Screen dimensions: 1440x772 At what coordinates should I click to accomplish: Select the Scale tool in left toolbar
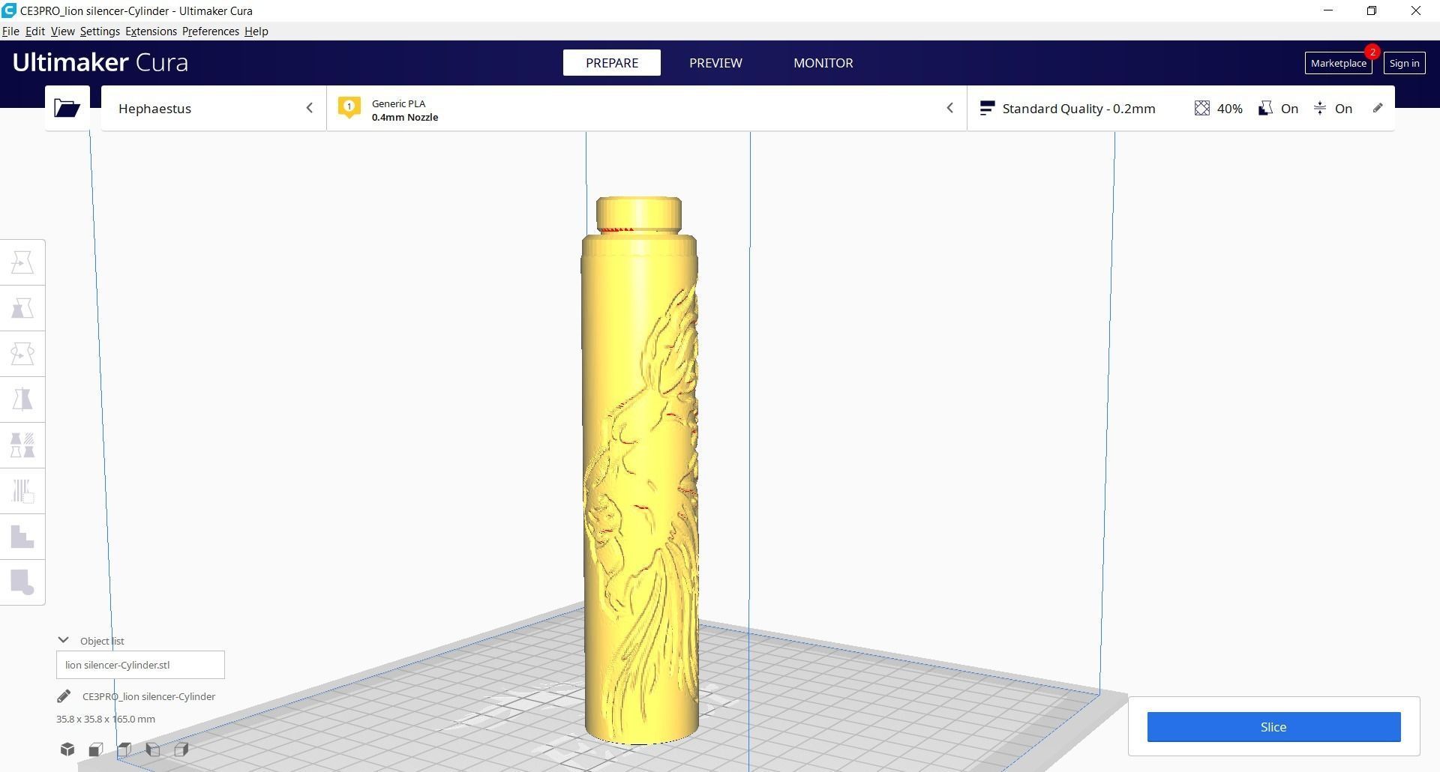pyautogui.click(x=22, y=308)
